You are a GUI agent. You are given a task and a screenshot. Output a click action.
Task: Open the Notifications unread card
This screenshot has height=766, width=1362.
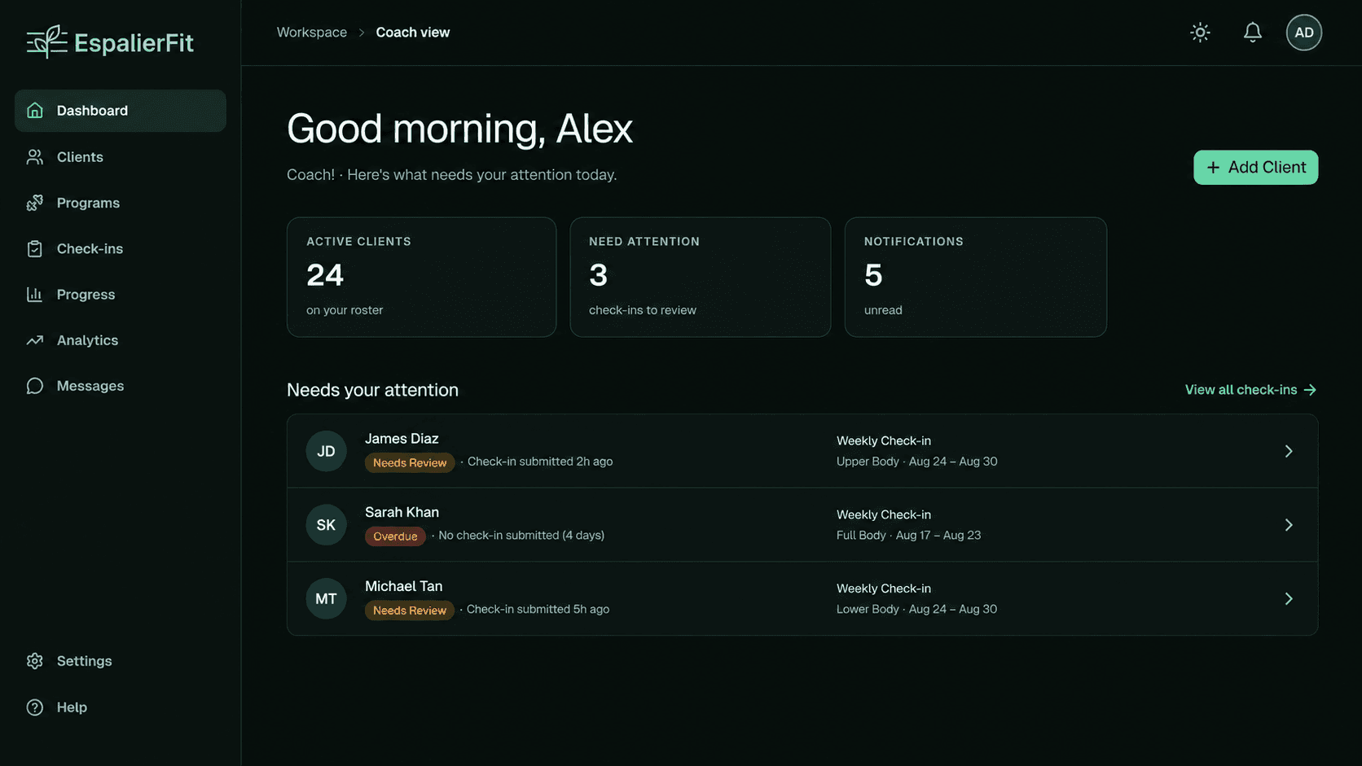[975, 277]
